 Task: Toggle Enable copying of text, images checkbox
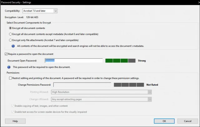(x=13, y=106)
